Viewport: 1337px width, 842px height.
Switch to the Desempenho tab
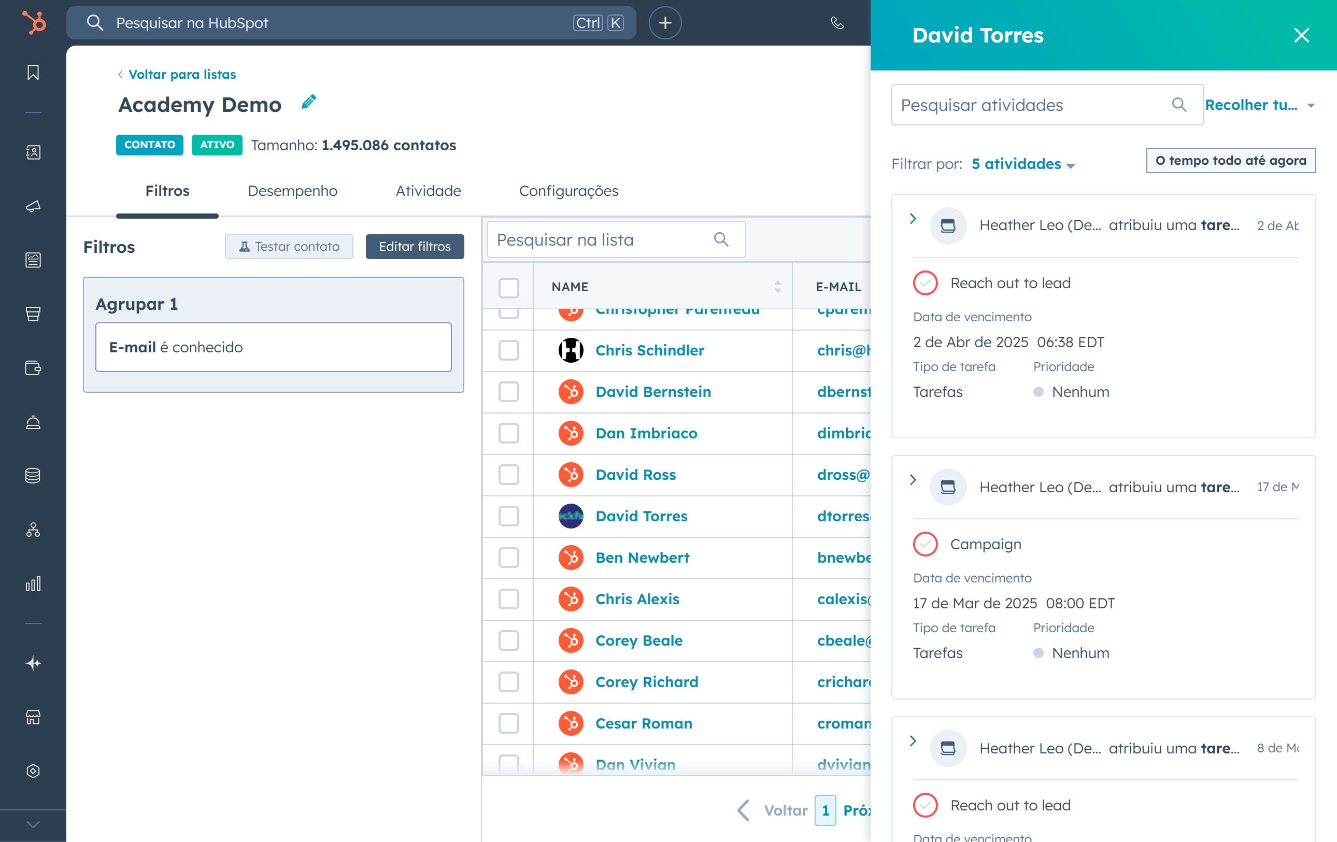[293, 191]
